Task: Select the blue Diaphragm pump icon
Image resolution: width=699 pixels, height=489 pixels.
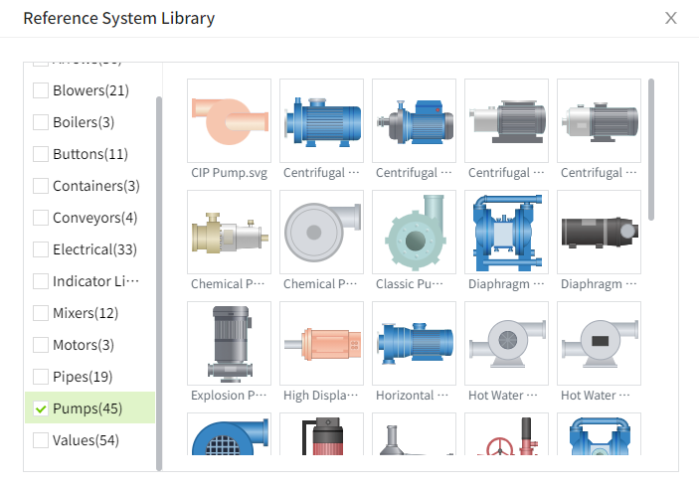Action: [506, 232]
